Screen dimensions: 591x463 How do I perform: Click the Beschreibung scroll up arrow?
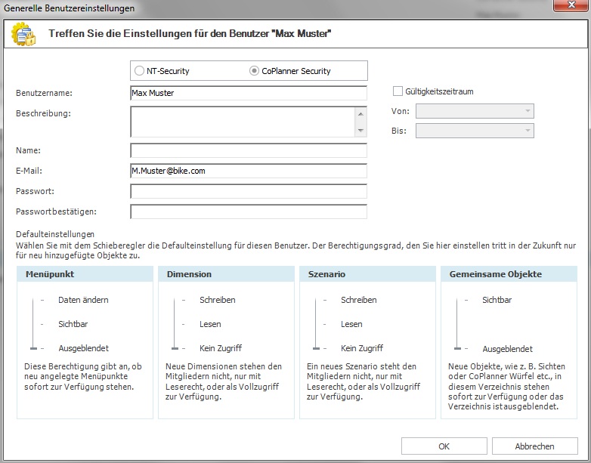(x=360, y=114)
